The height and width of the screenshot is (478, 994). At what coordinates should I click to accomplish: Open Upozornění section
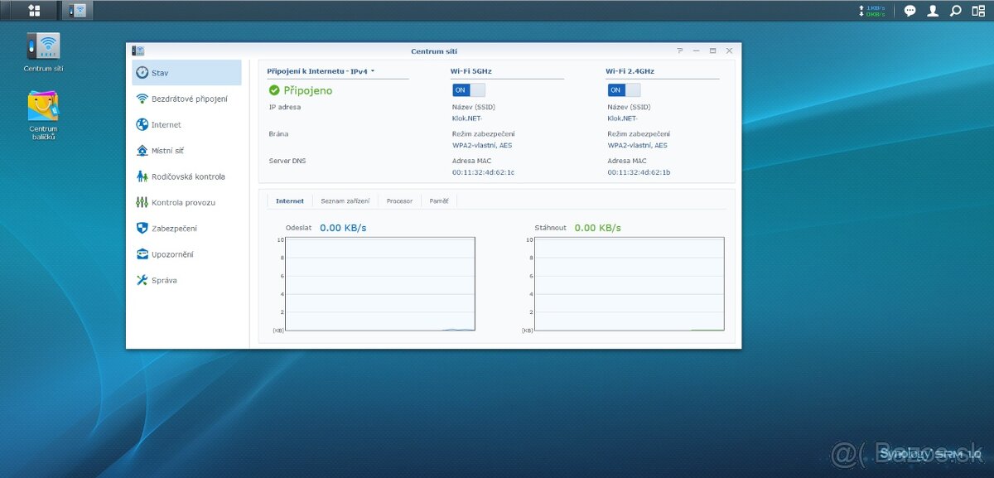coord(186,254)
